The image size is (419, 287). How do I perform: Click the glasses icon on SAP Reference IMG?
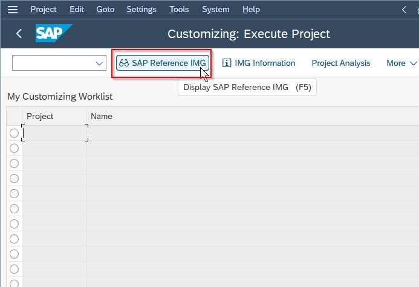coord(124,63)
